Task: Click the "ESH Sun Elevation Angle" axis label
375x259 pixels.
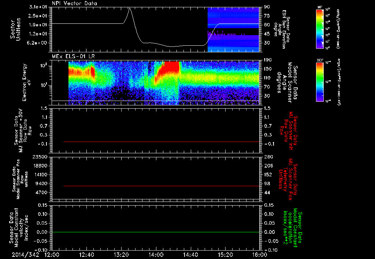Action: 282,29
